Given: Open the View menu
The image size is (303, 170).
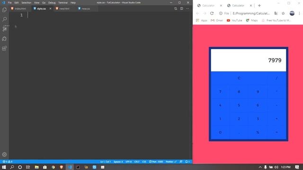Looking at the screenshot, I should click(37, 3).
